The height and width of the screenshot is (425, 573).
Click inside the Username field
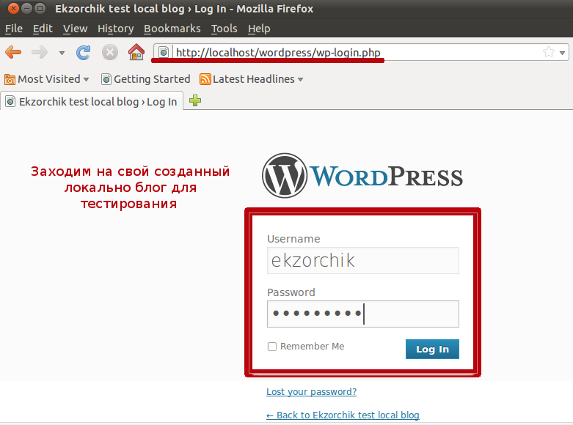(x=362, y=261)
